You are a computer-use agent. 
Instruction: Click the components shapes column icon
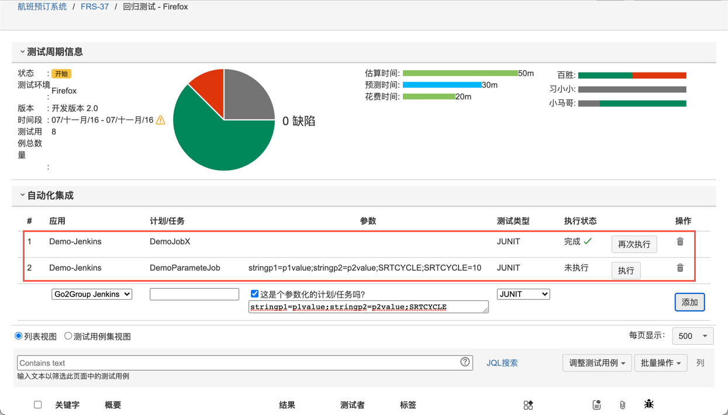pyautogui.click(x=528, y=404)
